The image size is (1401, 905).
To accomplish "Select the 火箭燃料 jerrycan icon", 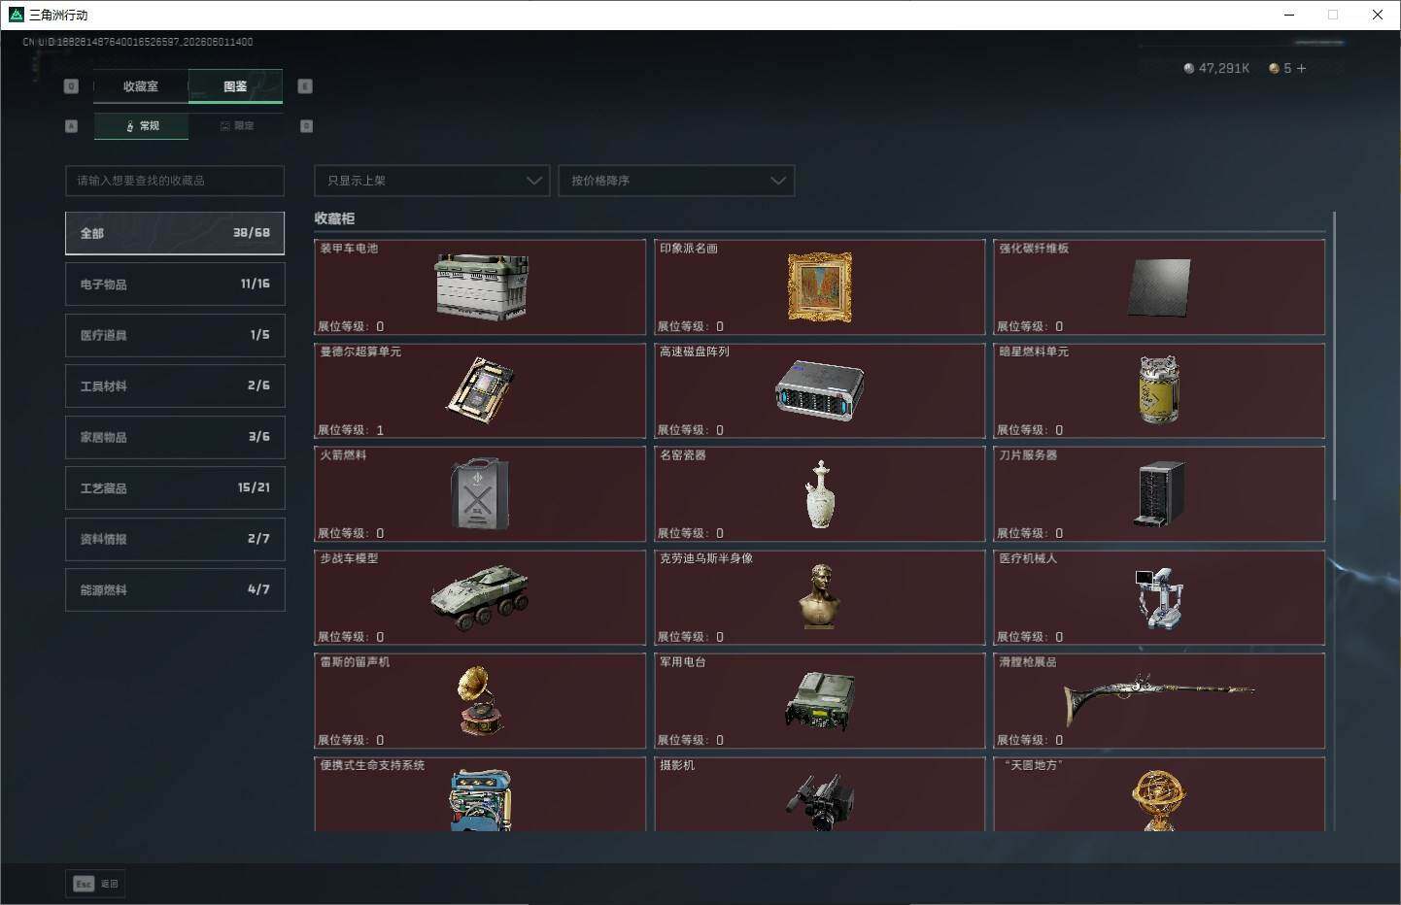I will tap(480, 493).
